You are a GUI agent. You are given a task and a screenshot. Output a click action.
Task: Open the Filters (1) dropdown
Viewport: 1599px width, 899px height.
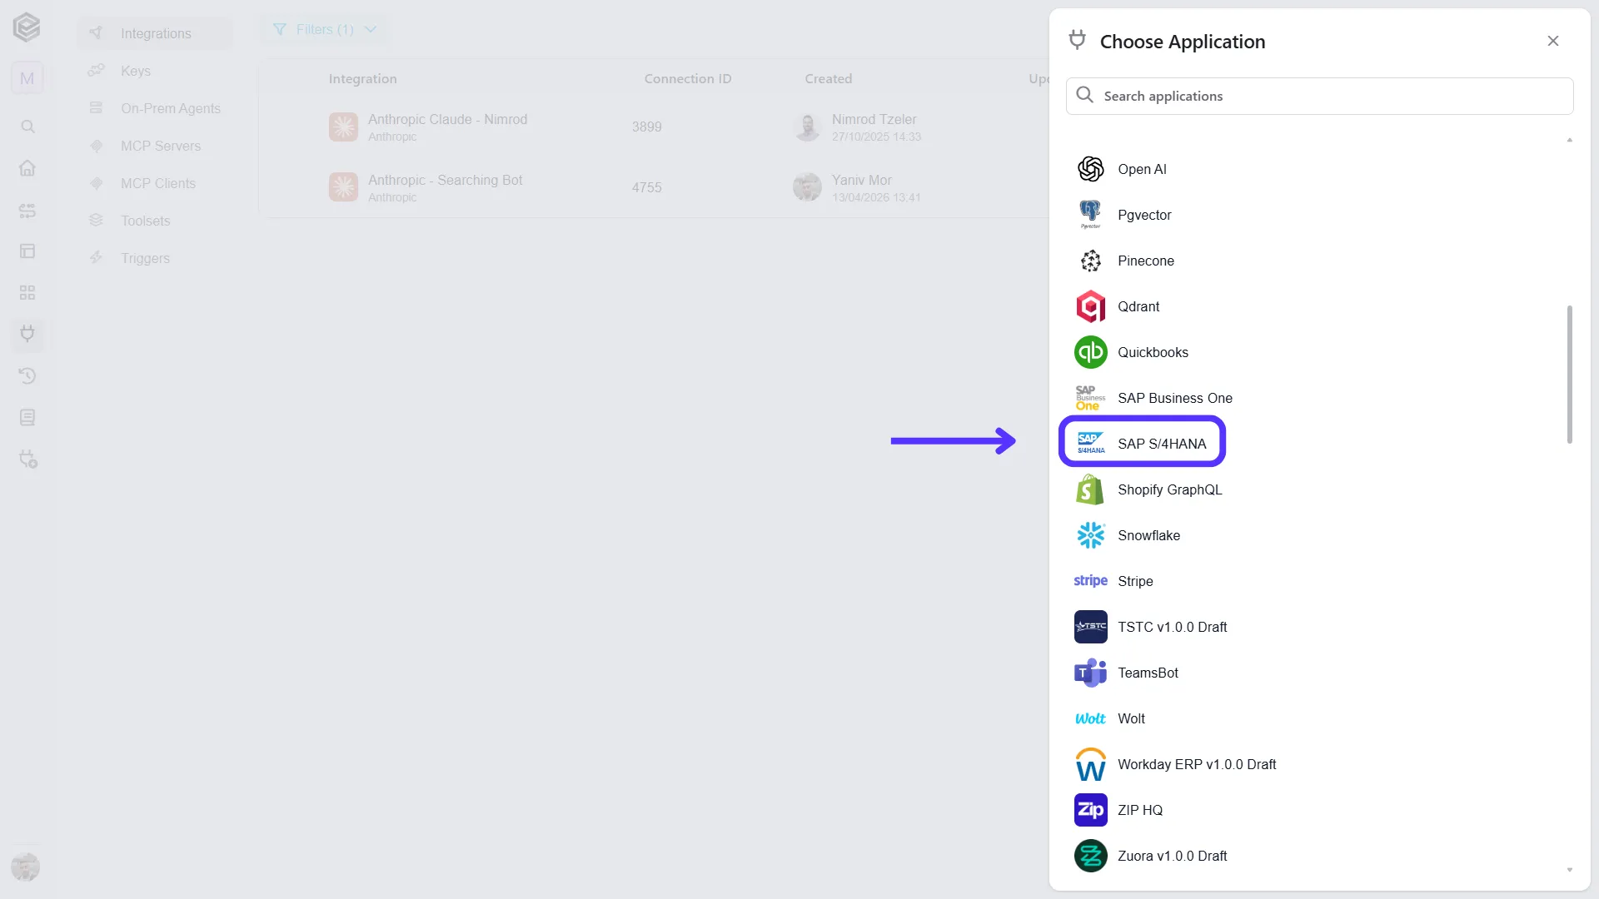pyautogui.click(x=324, y=30)
